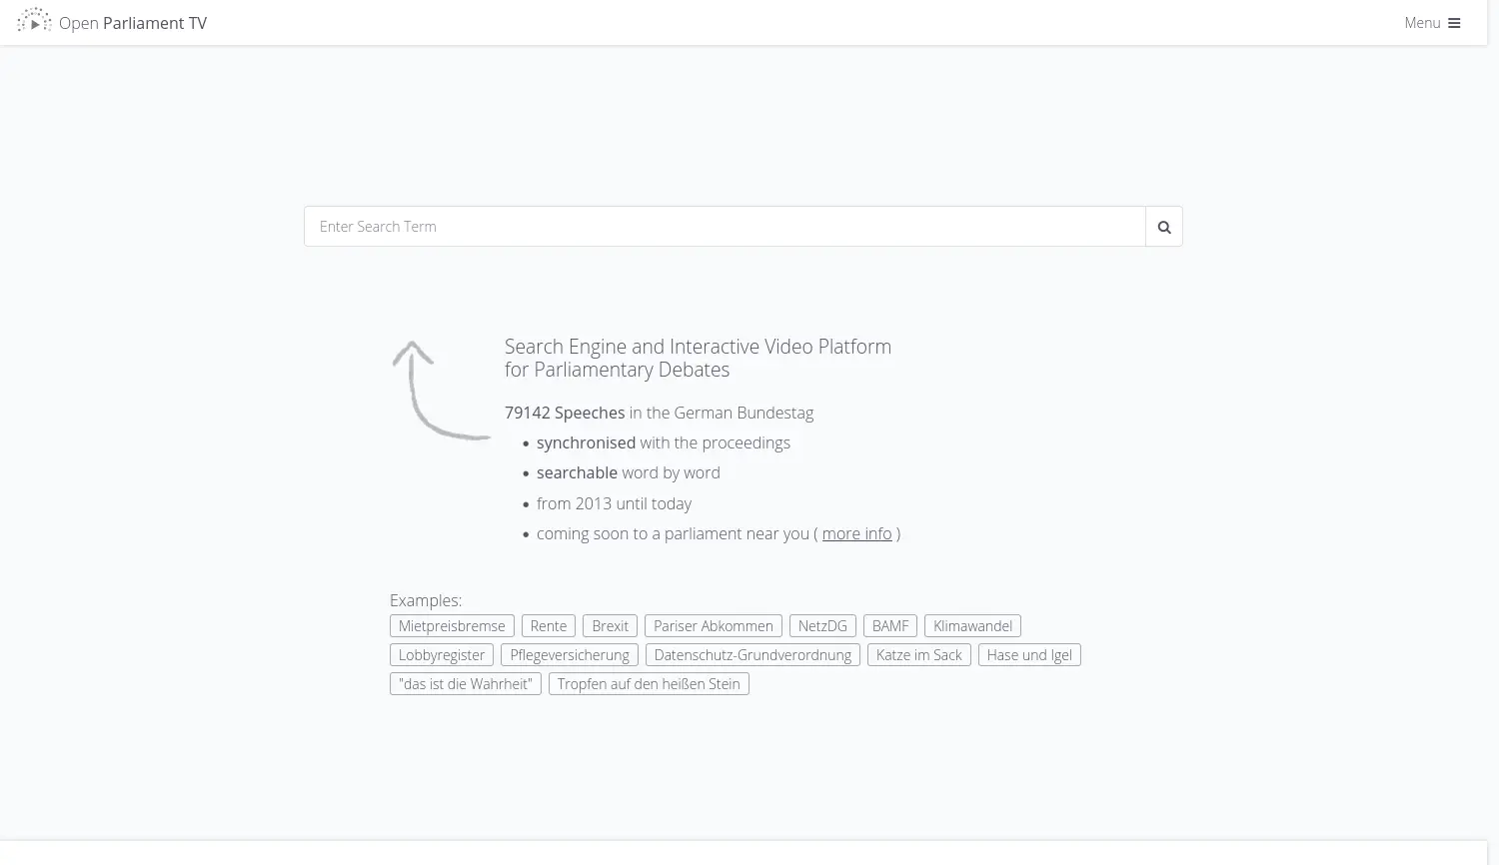Click into the Enter Search Term field
This screenshot has height=865, width=1499.
click(x=725, y=227)
